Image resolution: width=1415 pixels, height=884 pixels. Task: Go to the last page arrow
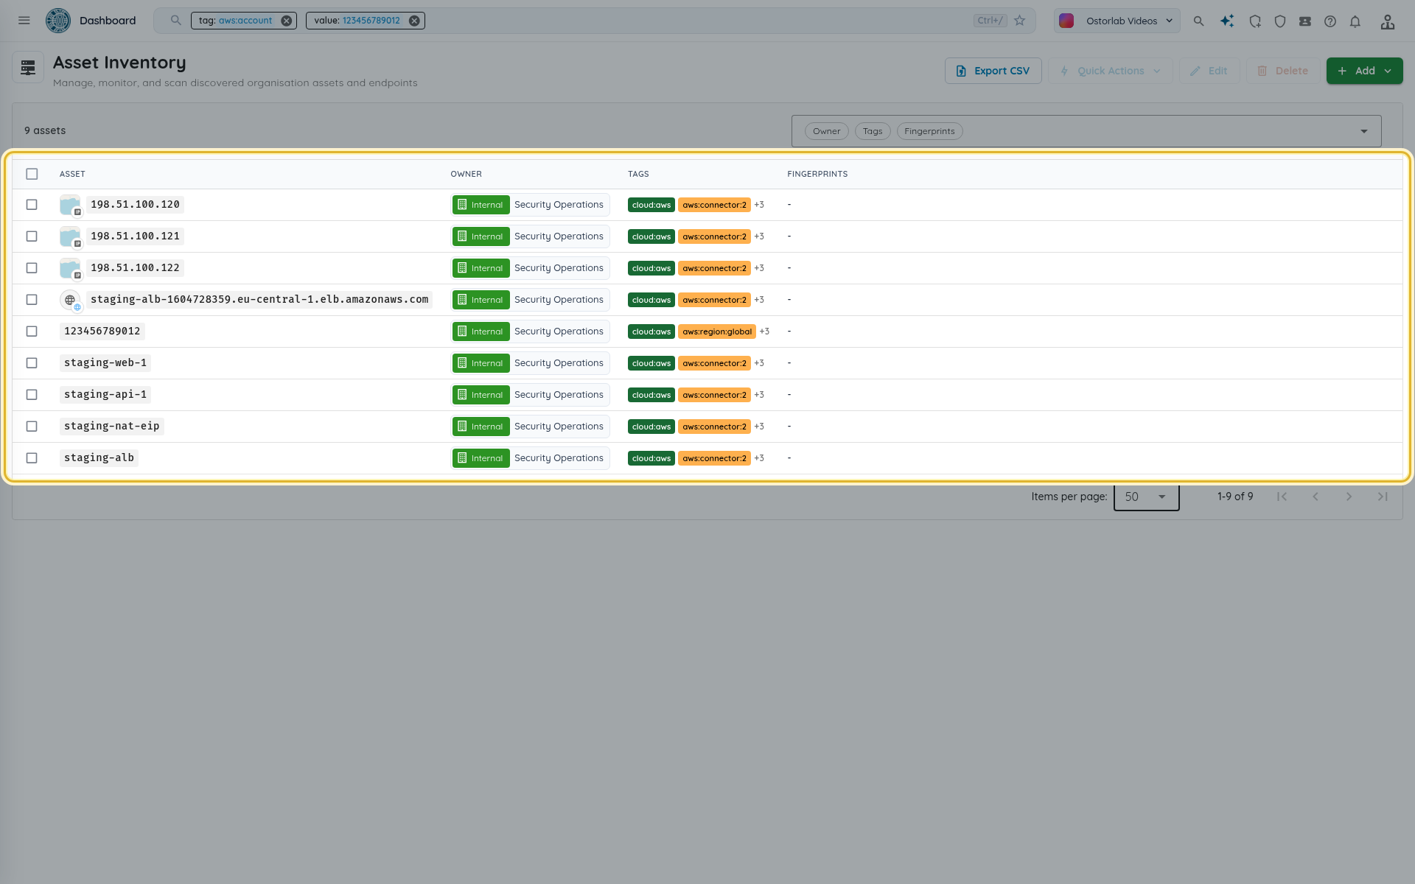point(1383,497)
